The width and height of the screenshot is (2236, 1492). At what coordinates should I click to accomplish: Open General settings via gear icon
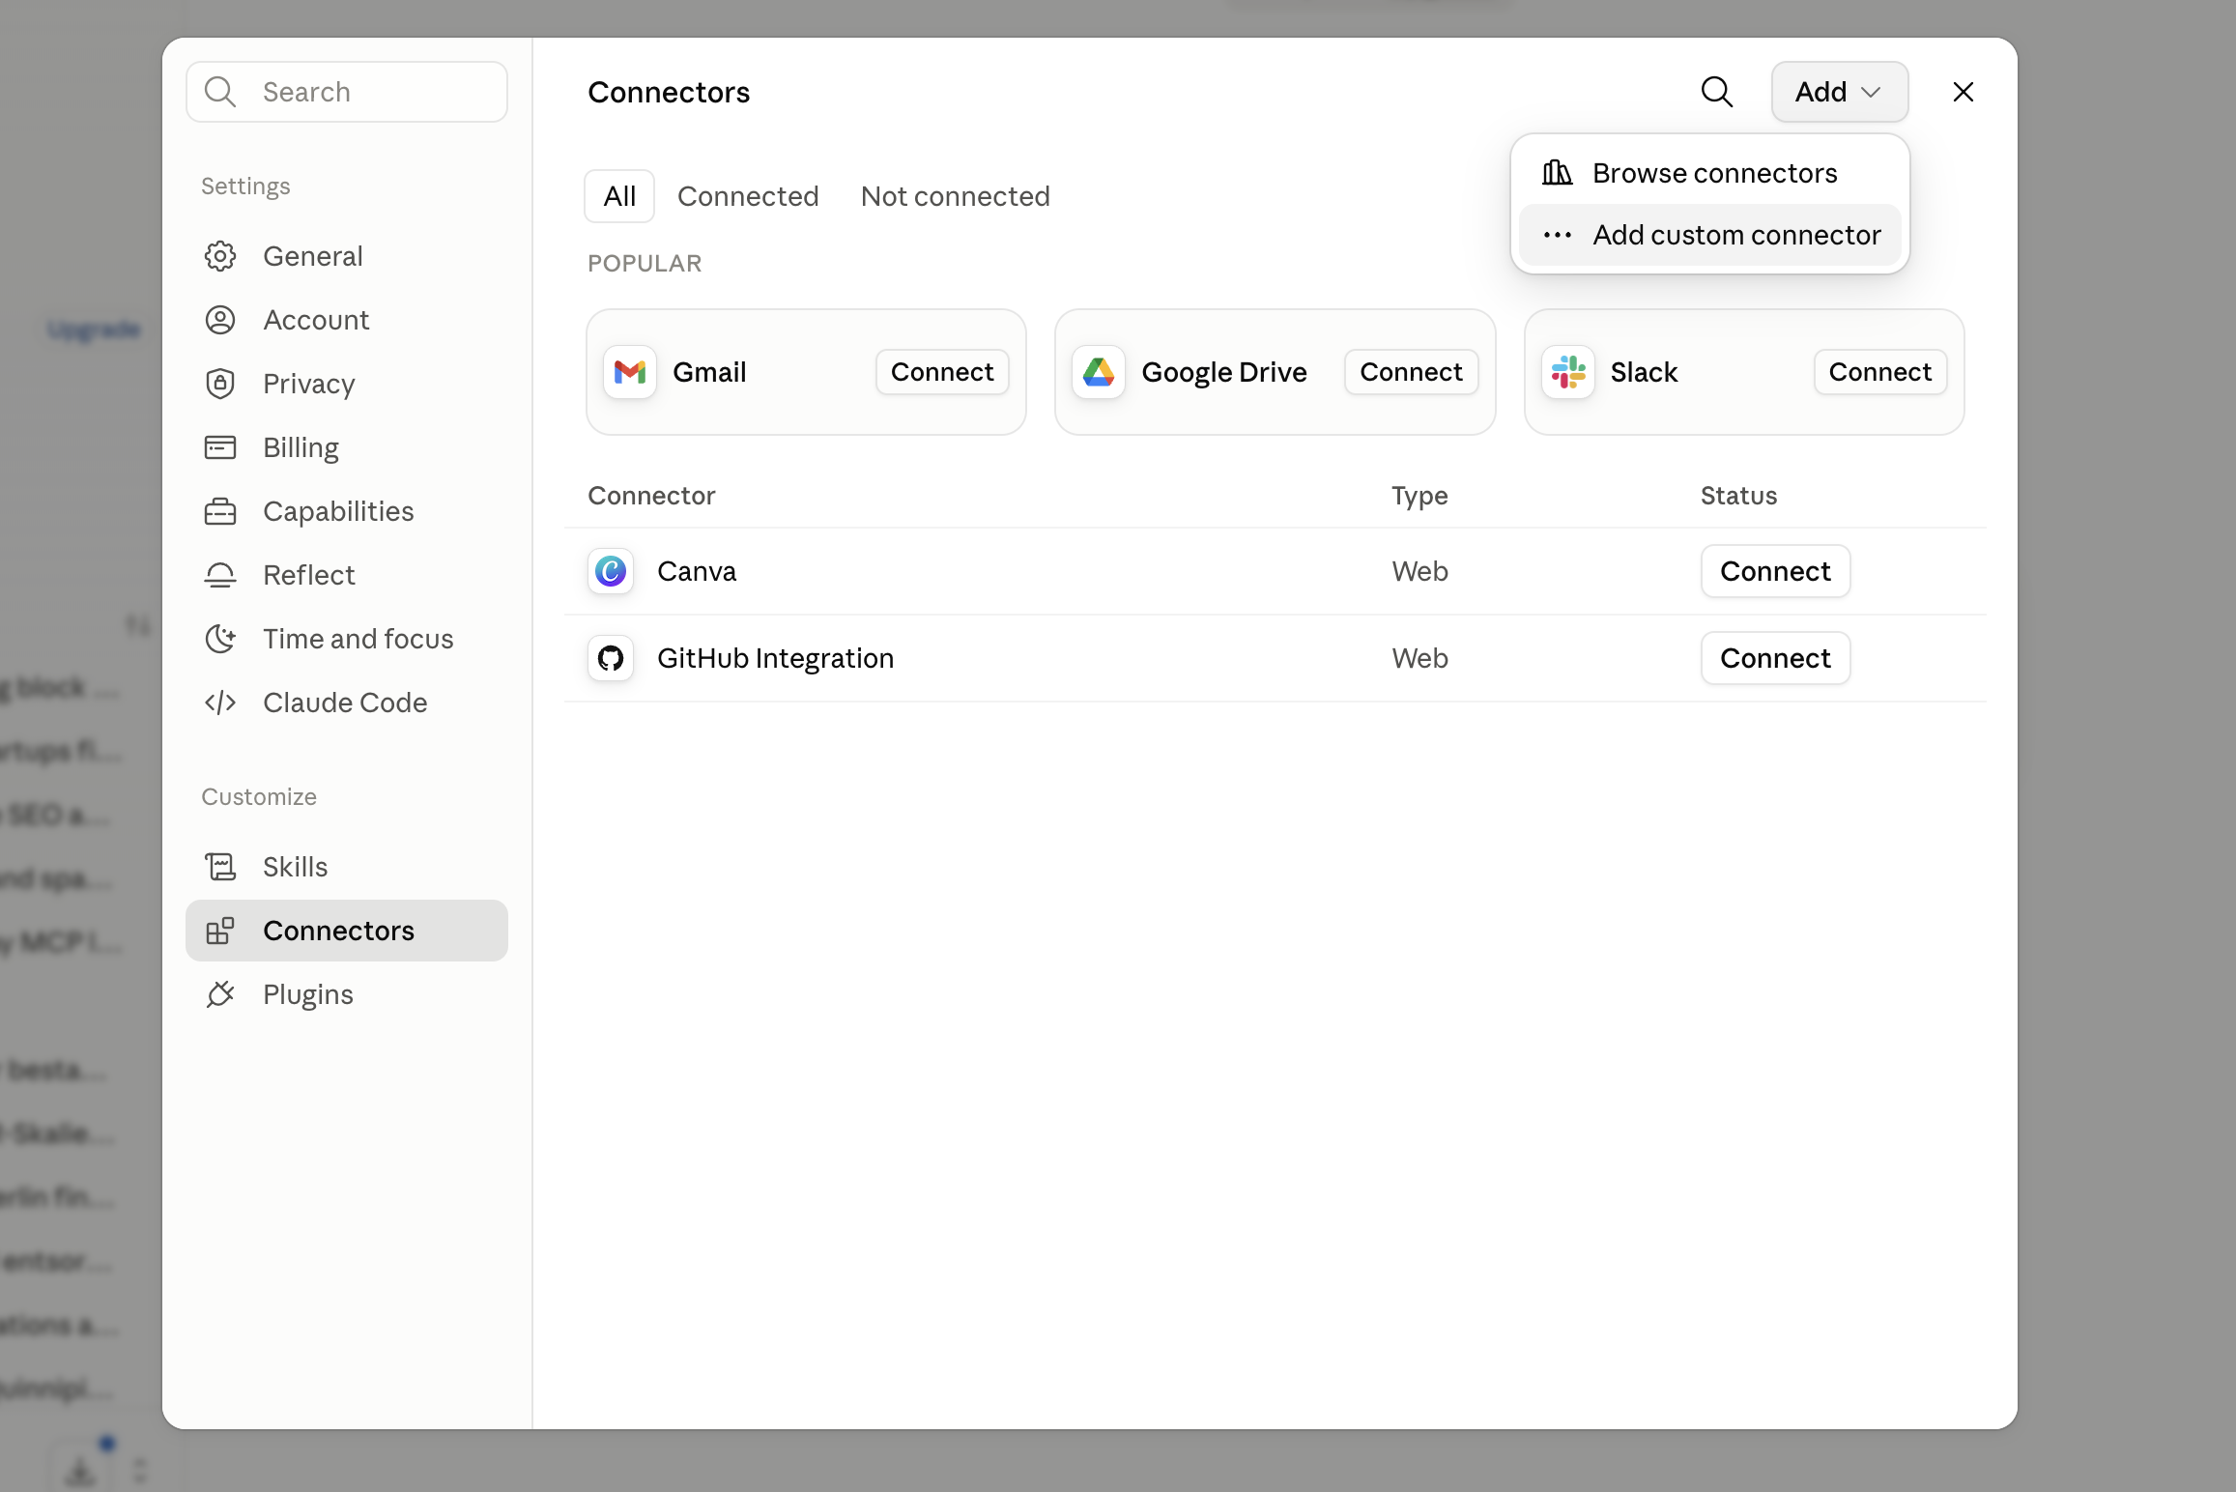[220, 256]
